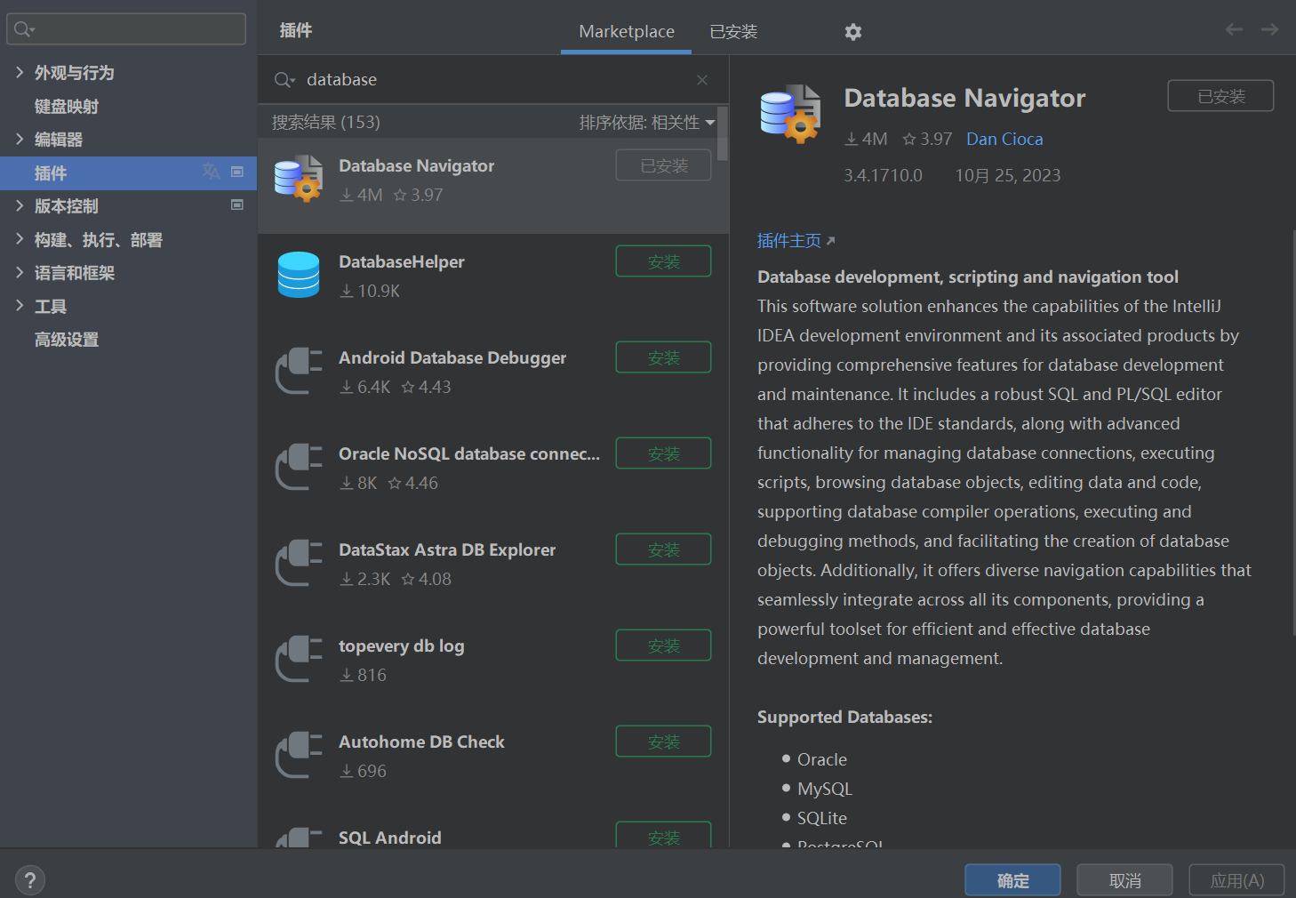Screen dimensions: 1296x898
Task: Click the project-level icon on 版本控制 row
Action: click(237, 204)
